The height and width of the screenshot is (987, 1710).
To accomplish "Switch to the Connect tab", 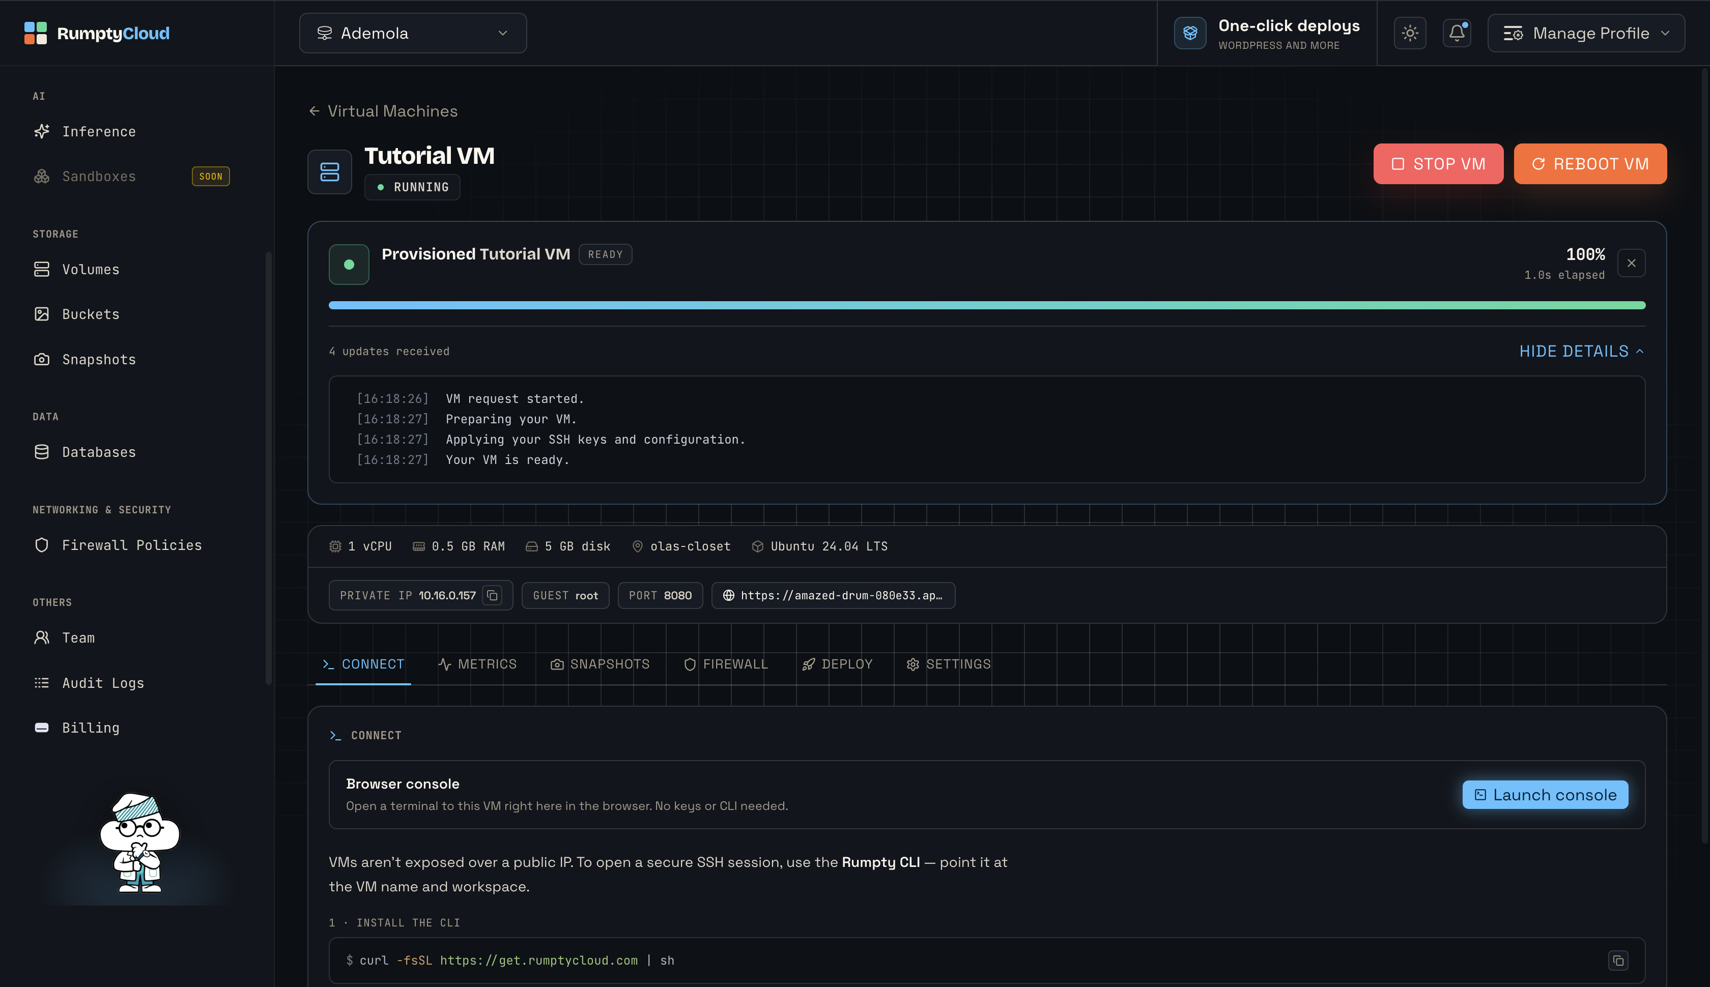I will click(363, 664).
